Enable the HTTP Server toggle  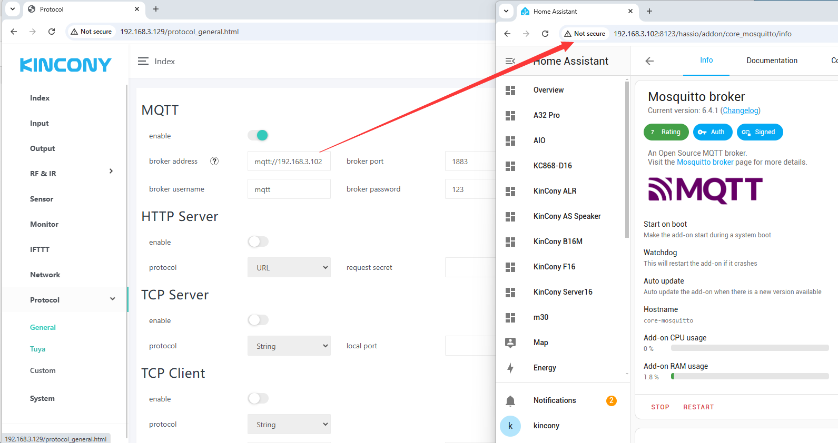tap(258, 242)
